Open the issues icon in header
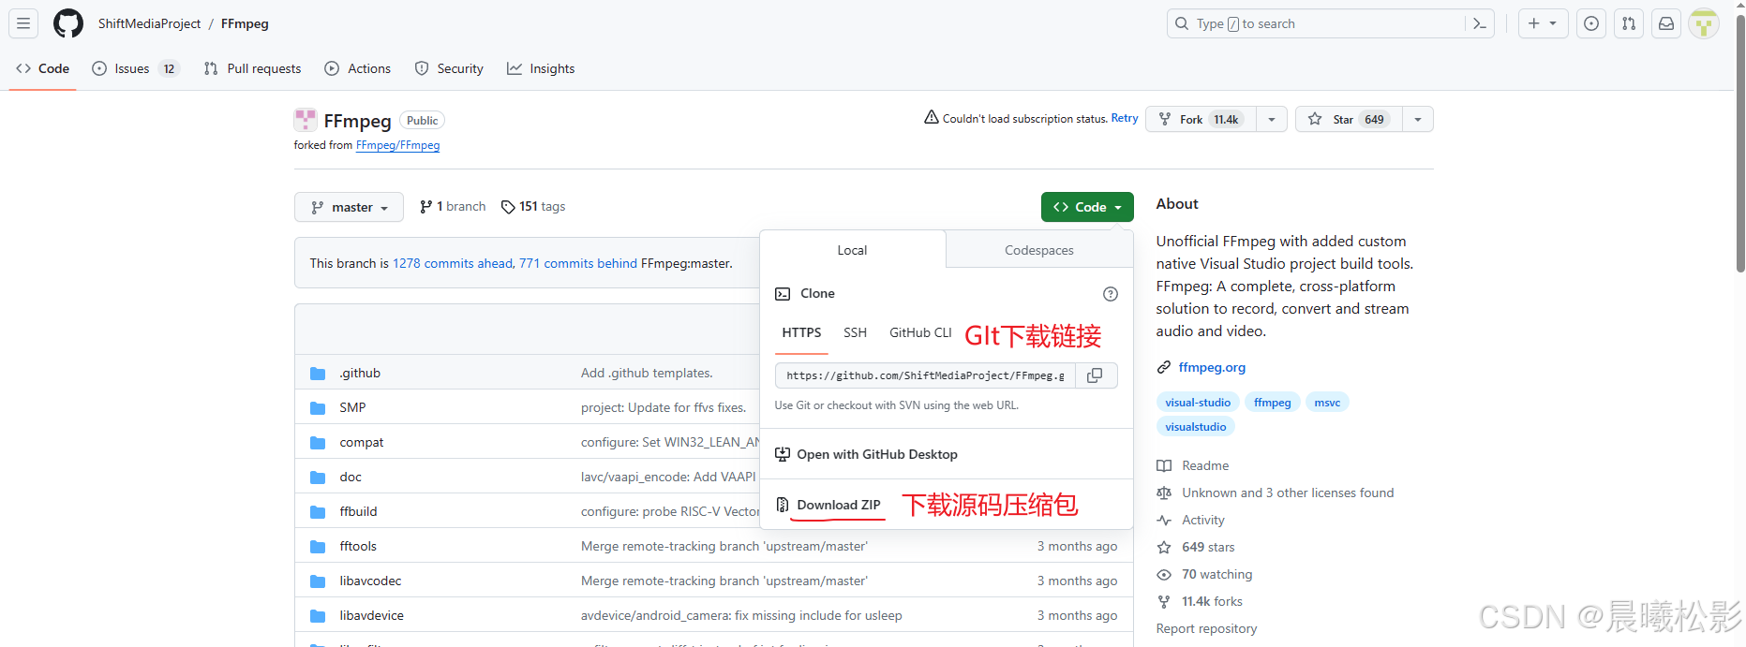1746x647 pixels. pos(1591,23)
